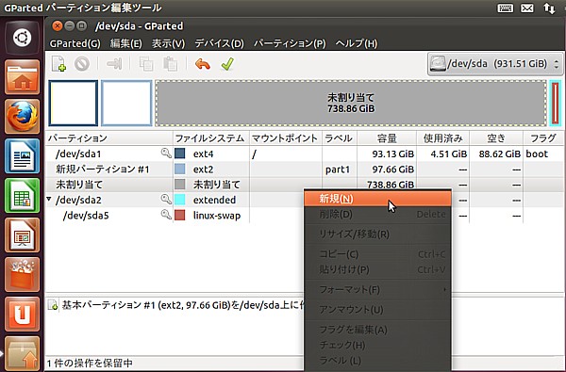Choose ラベル(L) in the context menu
The height and width of the screenshot is (372, 566).
pyautogui.click(x=377, y=361)
